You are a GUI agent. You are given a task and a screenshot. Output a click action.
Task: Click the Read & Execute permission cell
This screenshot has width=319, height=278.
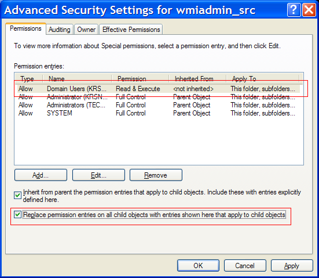click(x=138, y=89)
